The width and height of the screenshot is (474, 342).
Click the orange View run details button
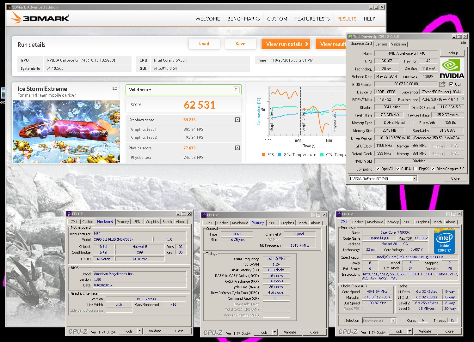tap(286, 44)
